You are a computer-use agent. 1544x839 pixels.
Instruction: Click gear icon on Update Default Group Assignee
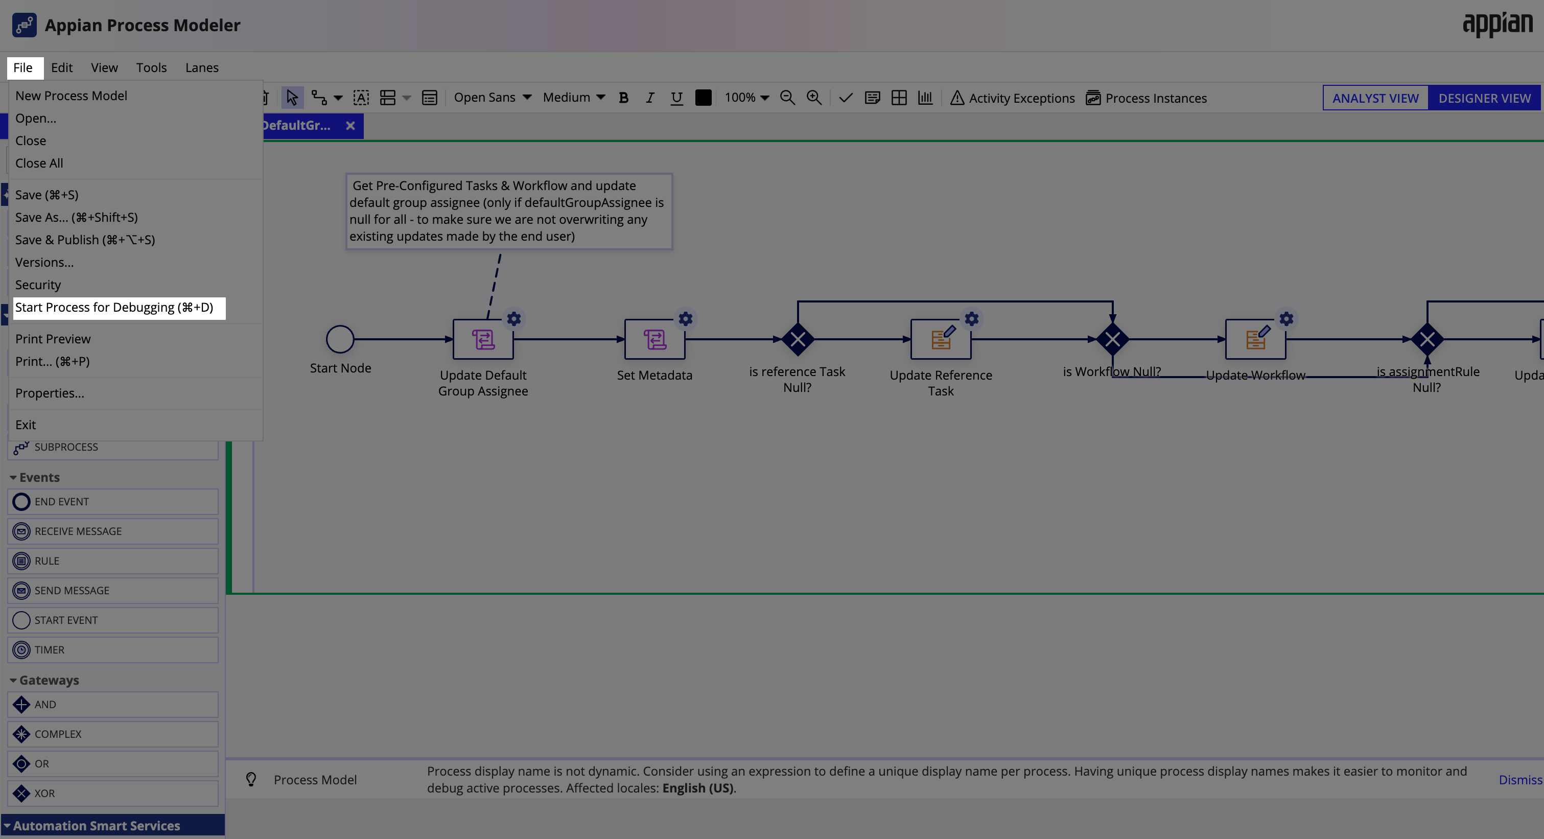513,319
